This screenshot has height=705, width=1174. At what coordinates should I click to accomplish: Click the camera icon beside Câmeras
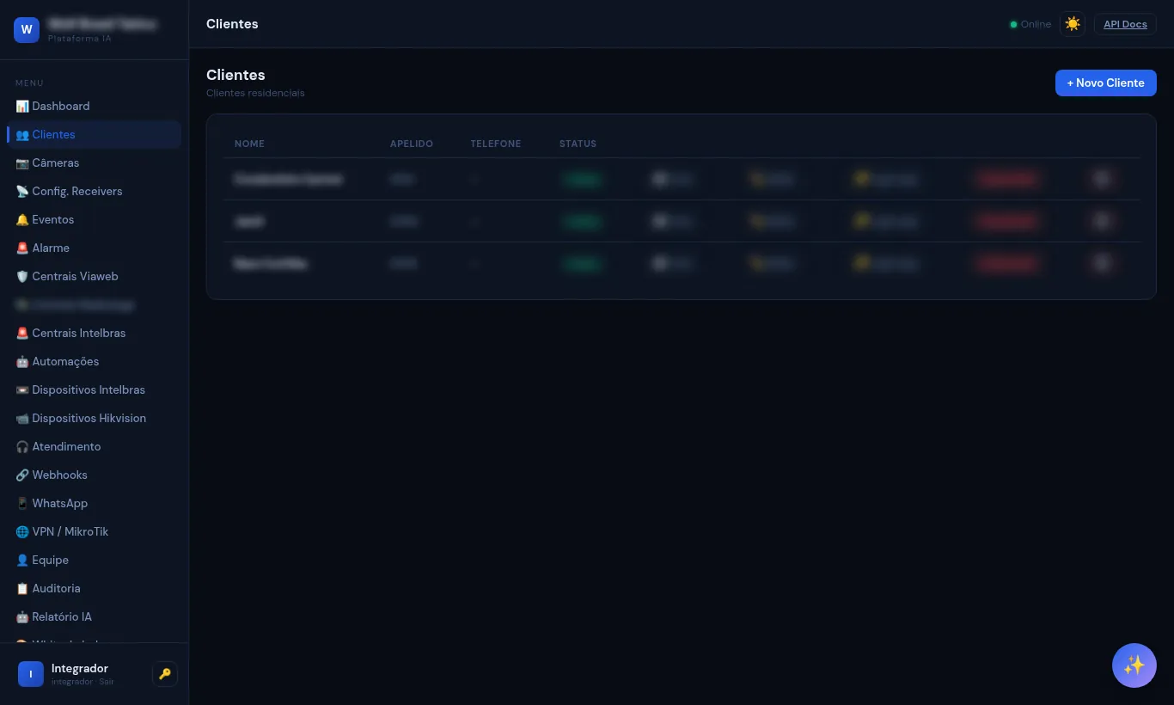(x=22, y=162)
